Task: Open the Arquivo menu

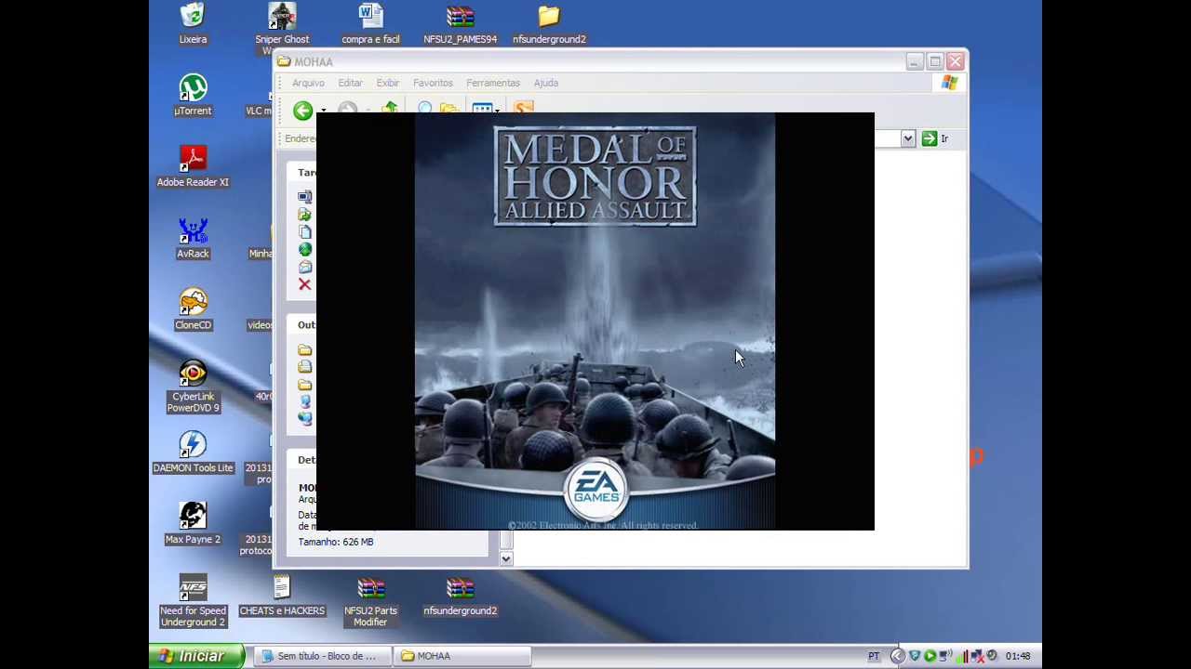Action: [308, 83]
